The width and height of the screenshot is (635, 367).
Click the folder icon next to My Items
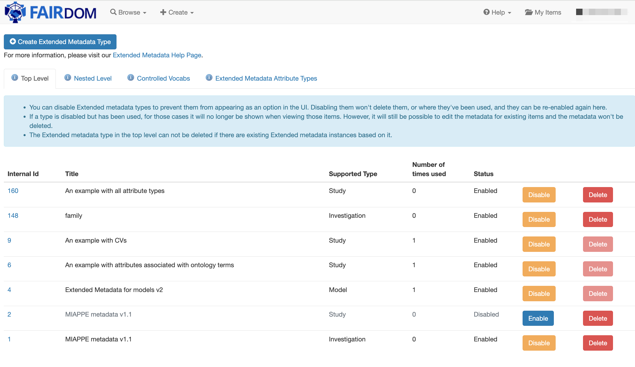tap(528, 12)
